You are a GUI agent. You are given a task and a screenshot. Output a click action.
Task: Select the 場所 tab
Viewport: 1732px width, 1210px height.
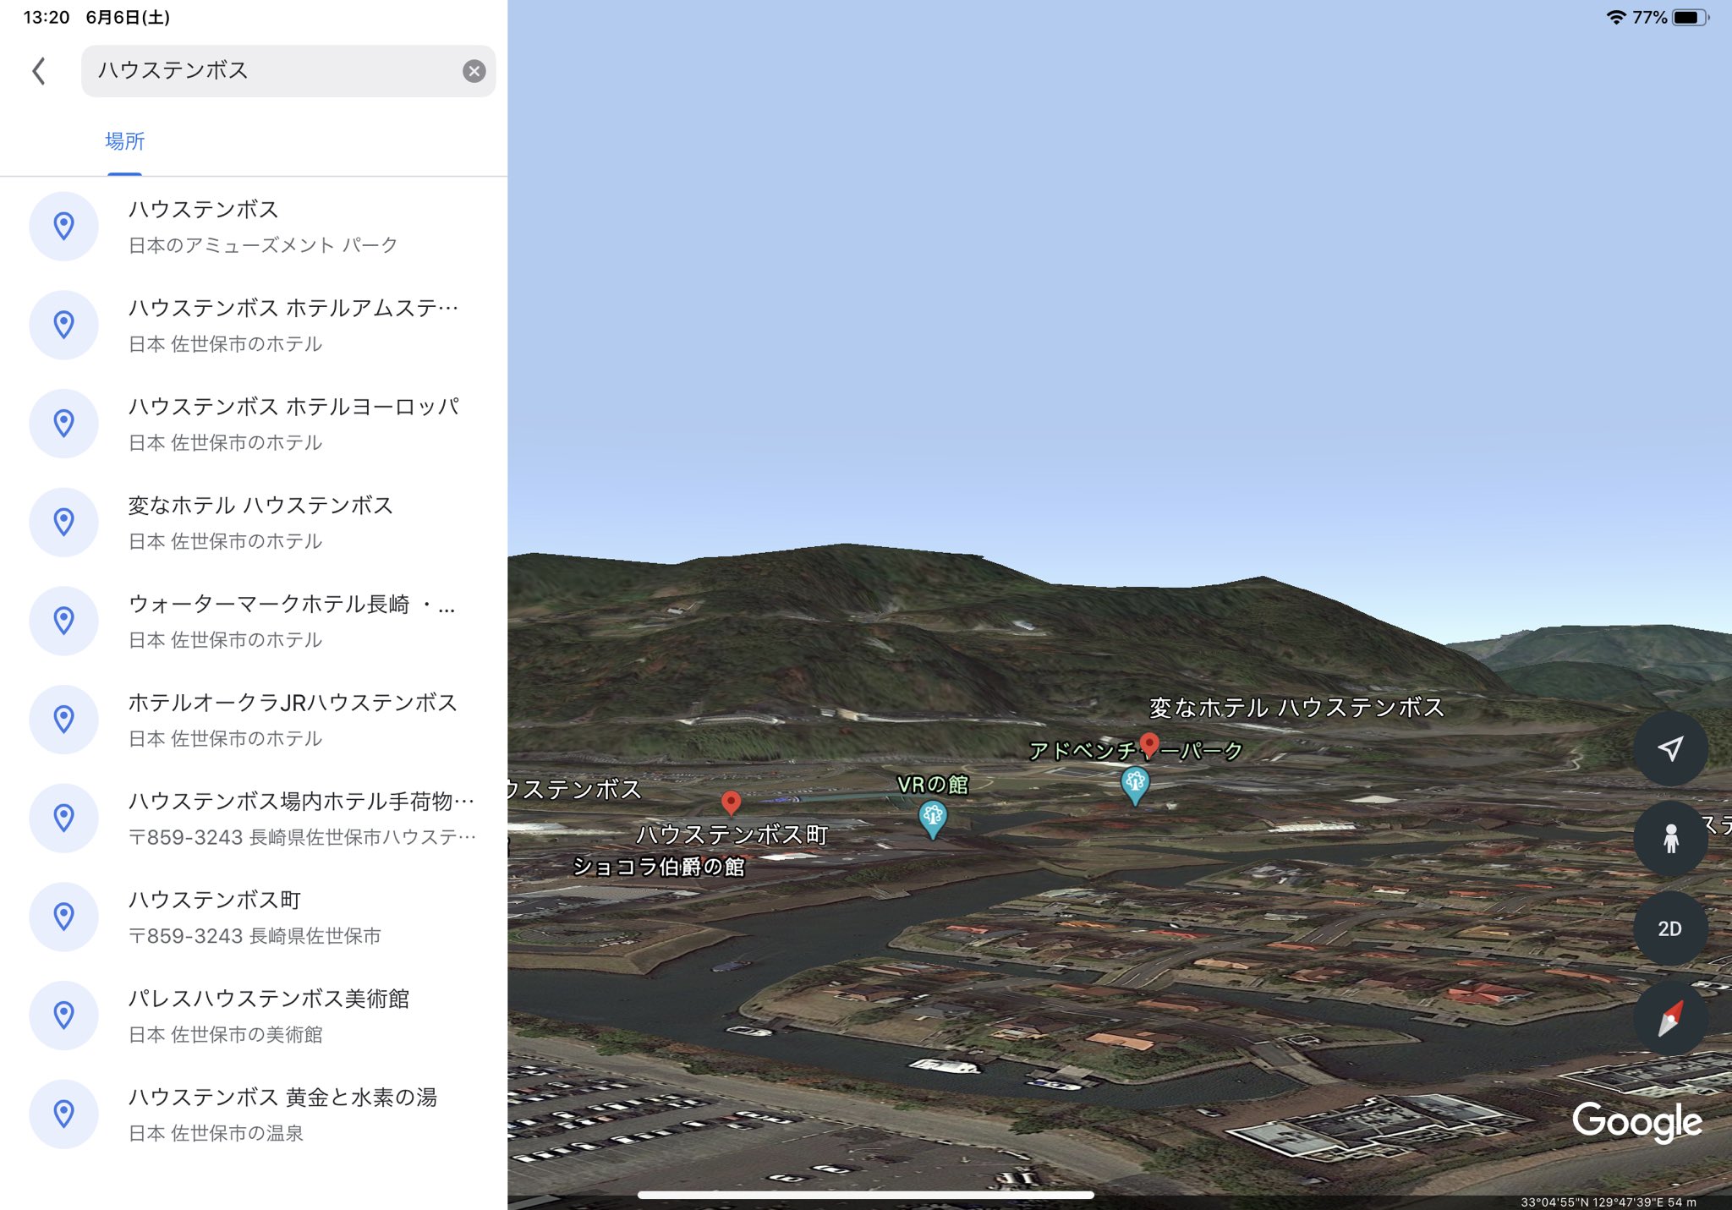[x=124, y=141]
